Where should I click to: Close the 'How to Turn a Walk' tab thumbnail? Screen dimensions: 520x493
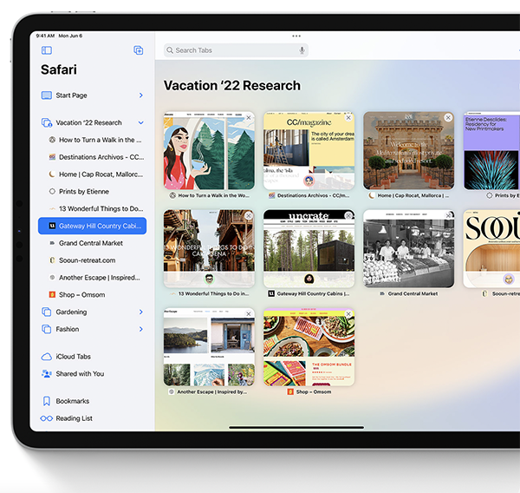click(249, 117)
